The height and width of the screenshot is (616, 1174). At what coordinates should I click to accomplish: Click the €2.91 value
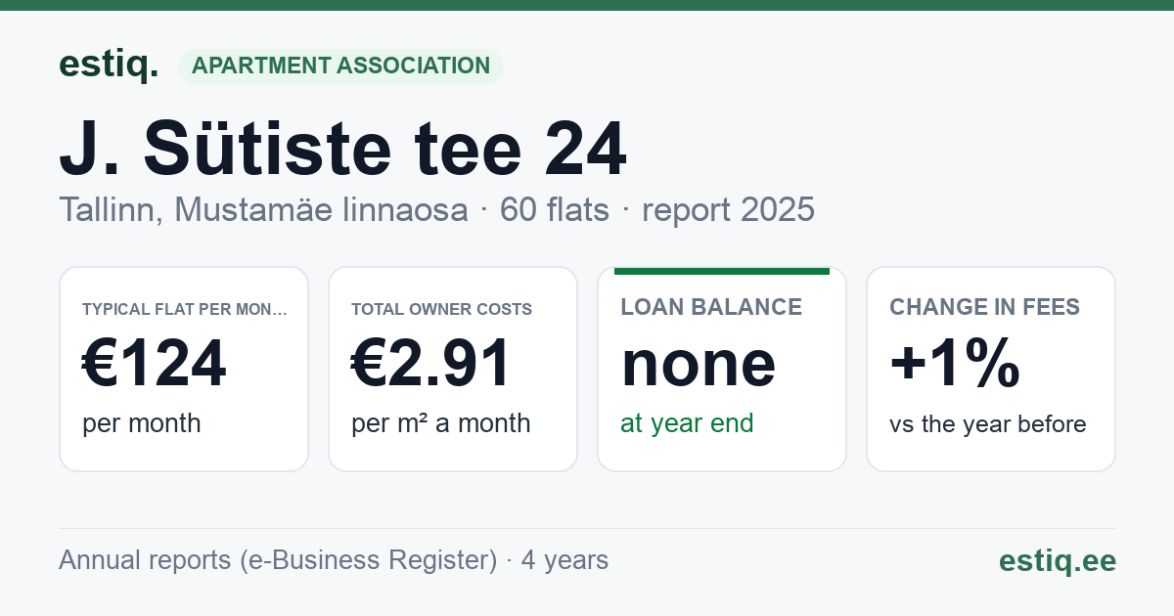point(431,363)
